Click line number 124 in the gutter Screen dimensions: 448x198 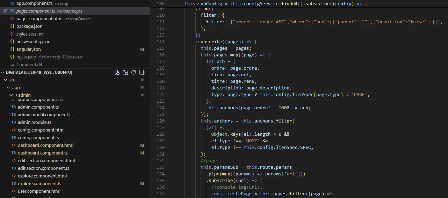[160, 108]
